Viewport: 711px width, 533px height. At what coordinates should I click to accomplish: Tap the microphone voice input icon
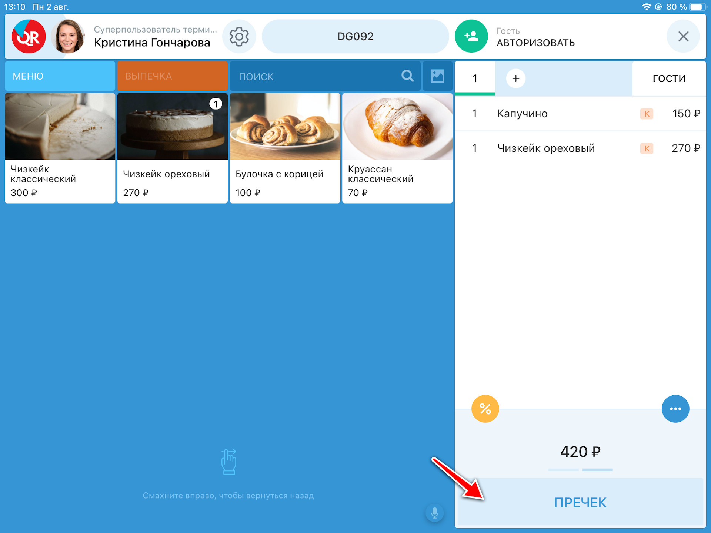coord(435,513)
